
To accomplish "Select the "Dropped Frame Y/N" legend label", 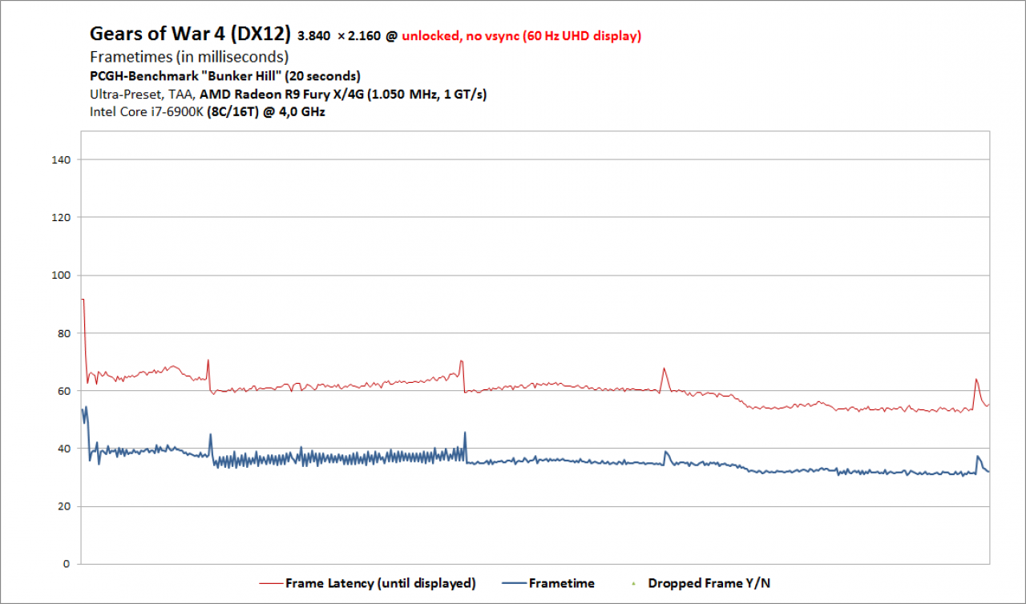I will (709, 583).
